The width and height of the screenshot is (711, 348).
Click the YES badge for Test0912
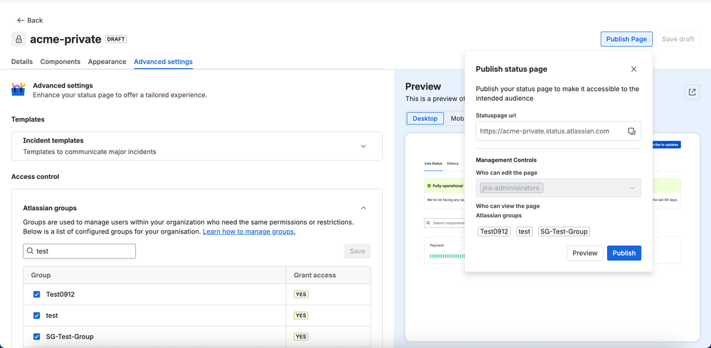coord(301,295)
